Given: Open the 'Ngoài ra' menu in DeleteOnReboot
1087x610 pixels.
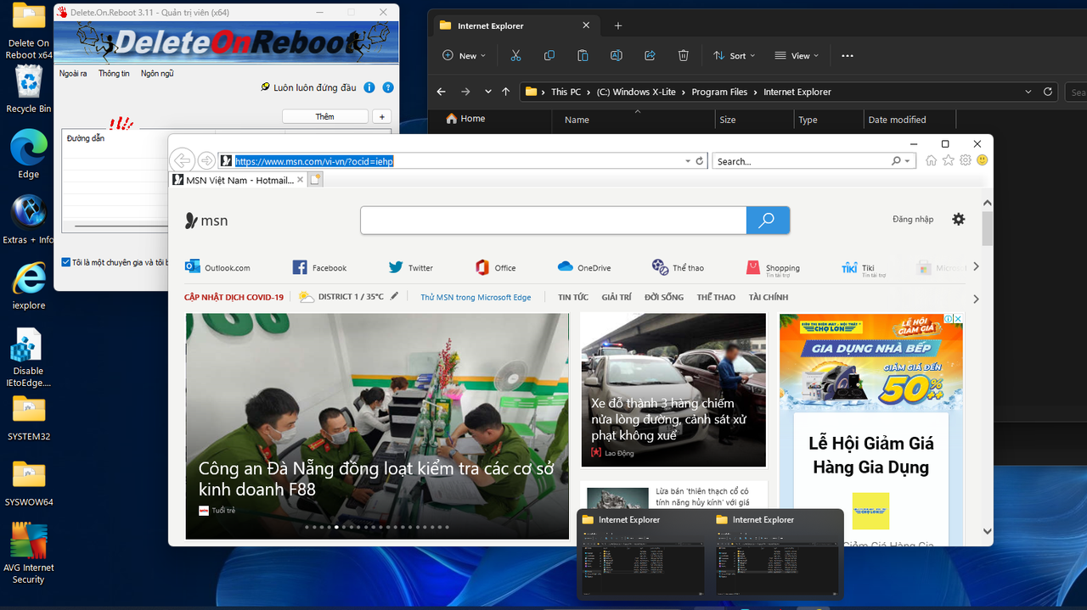Looking at the screenshot, I should 73,73.
